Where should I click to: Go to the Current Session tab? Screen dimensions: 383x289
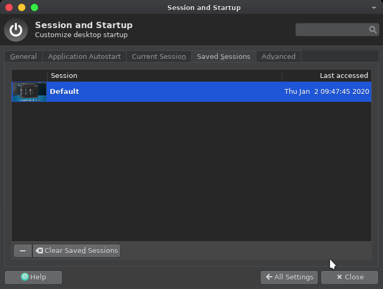(x=158, y=56)
